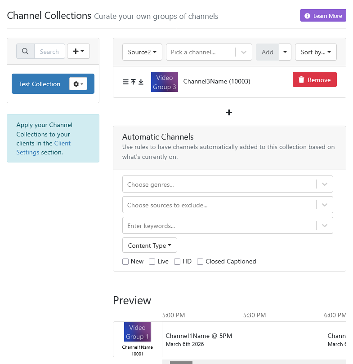Expand the Sort by menu
The width and height of the screenshot is (353, 364).
(x=316, y=52)
